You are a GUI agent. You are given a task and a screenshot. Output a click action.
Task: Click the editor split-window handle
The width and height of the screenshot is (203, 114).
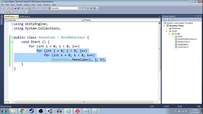pos(159,23)
